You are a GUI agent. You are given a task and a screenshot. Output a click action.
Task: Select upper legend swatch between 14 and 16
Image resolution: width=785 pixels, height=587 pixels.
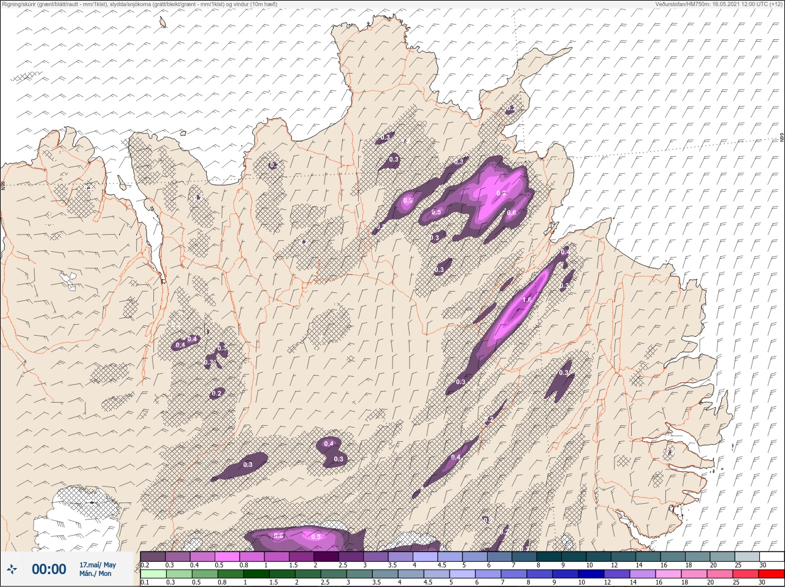click(x=648, y=556)
